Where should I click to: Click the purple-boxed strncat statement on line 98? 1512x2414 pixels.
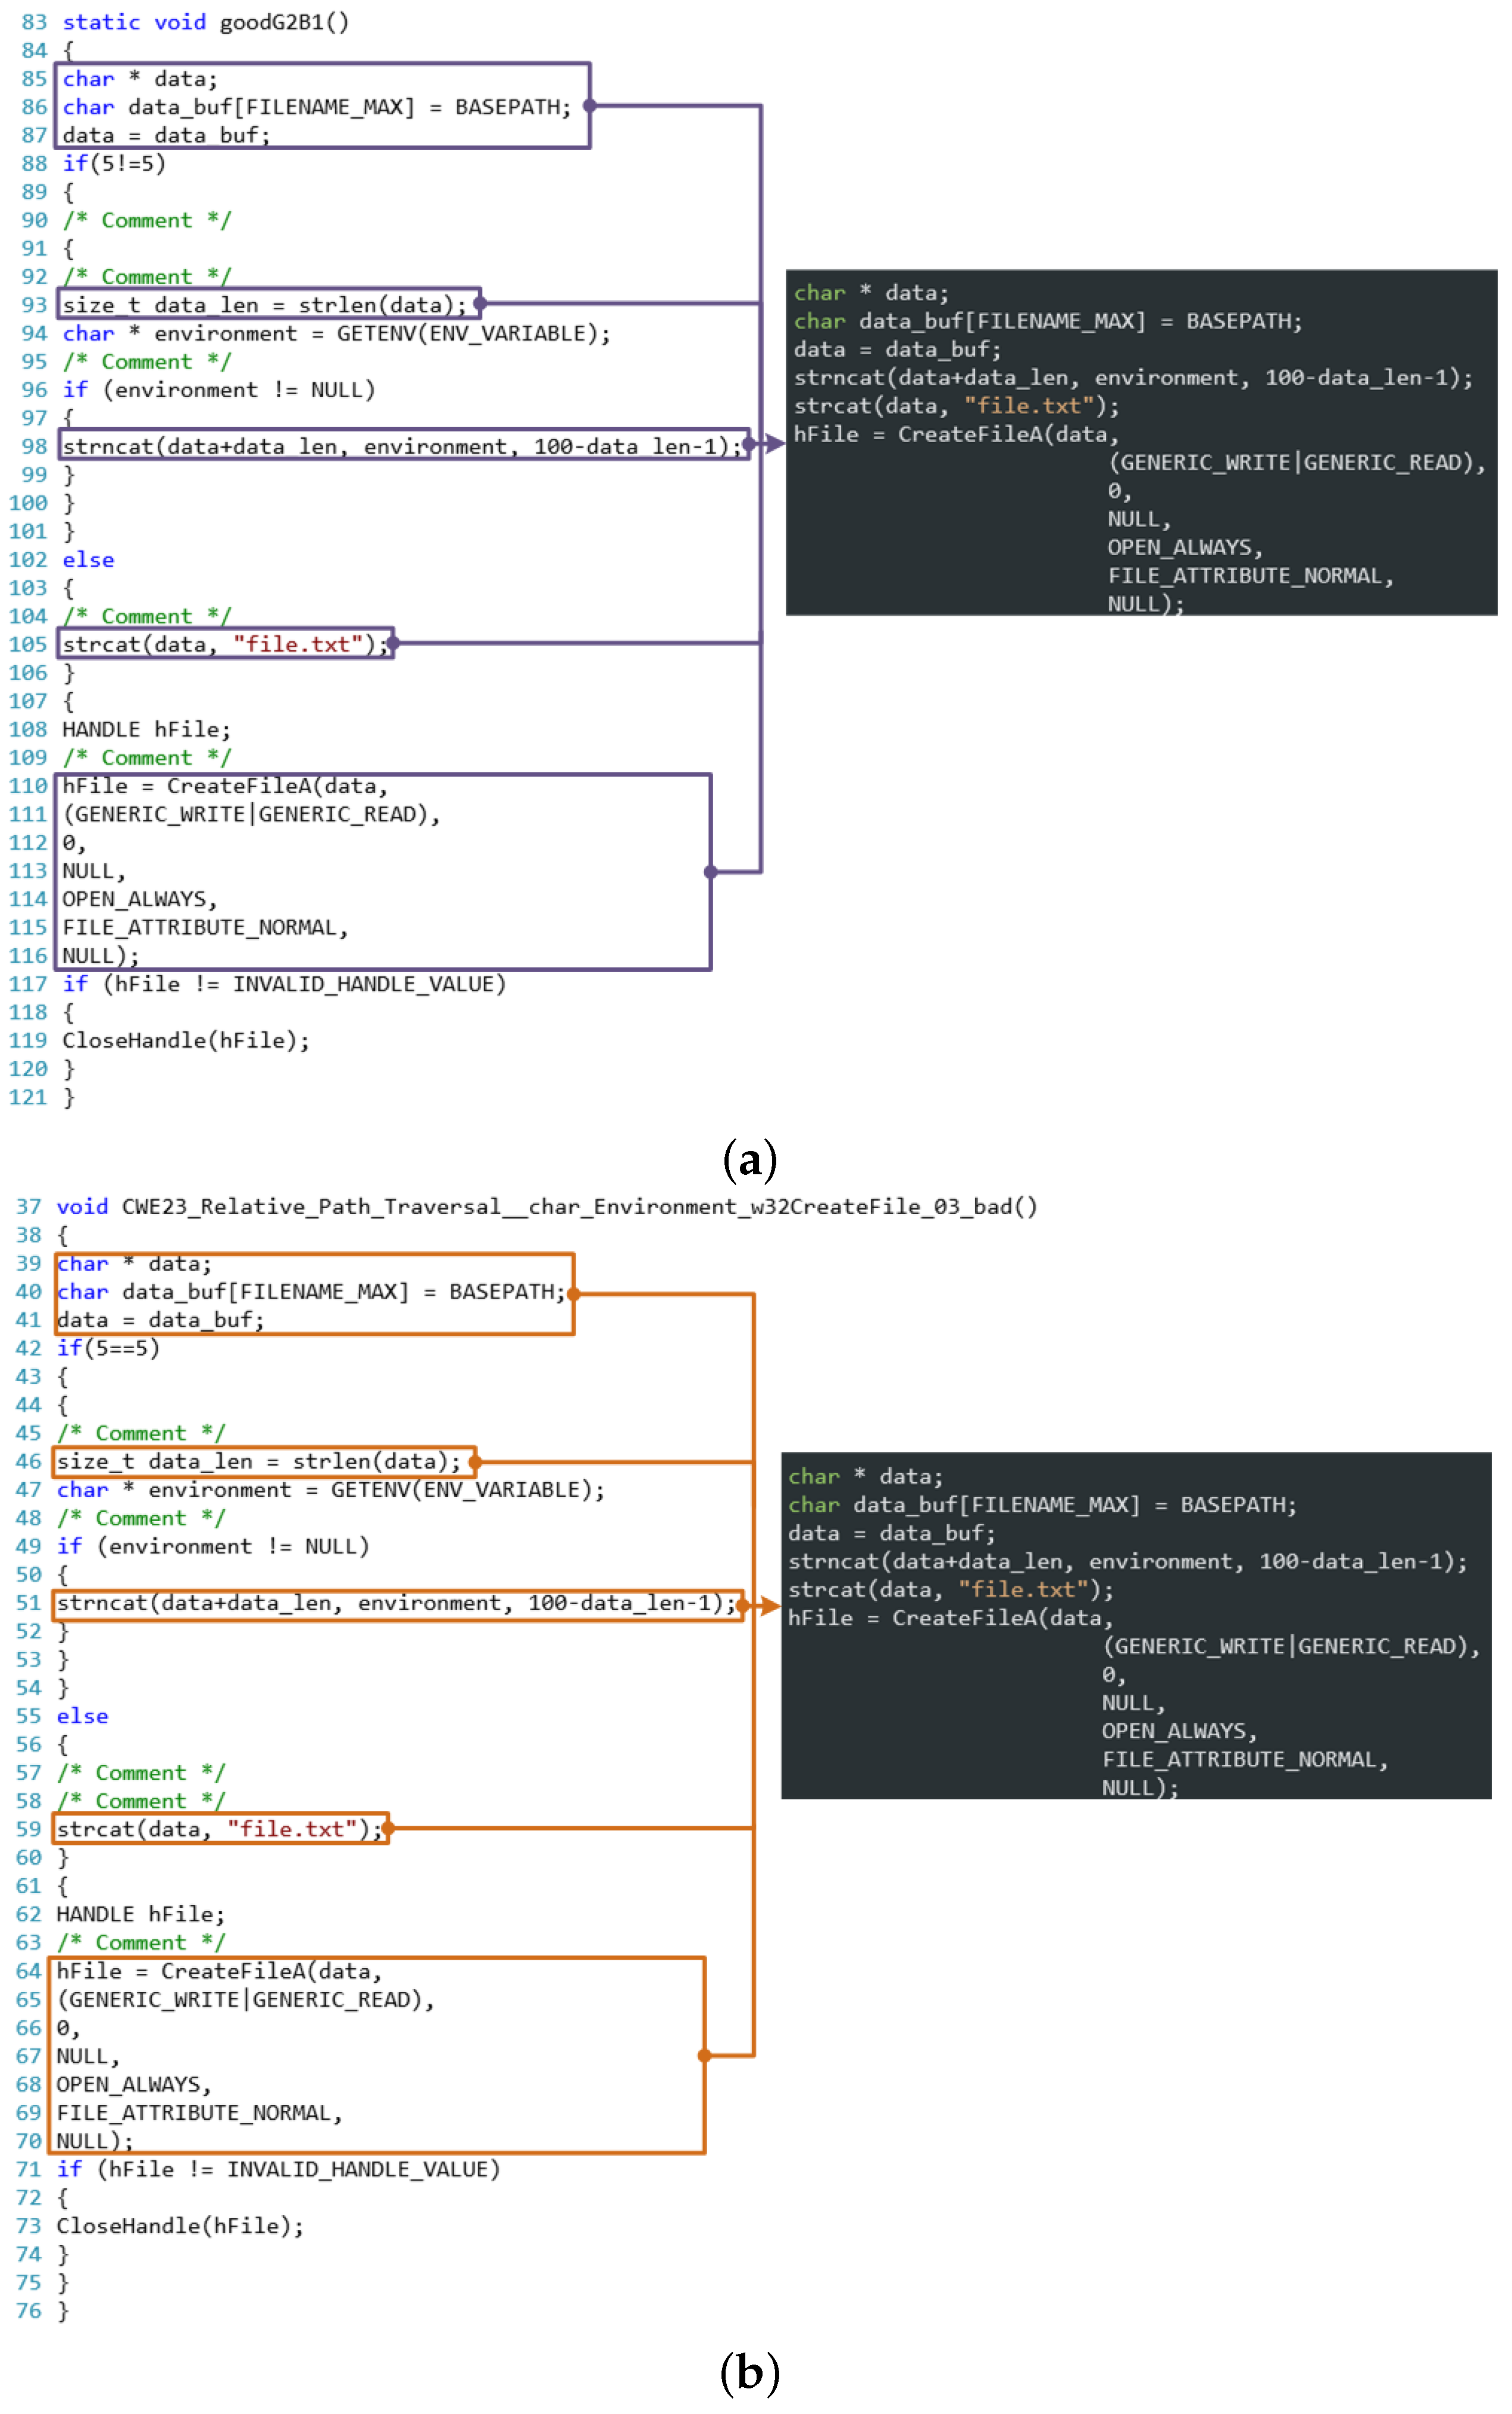pyautogui.click(x=400, y=446)
